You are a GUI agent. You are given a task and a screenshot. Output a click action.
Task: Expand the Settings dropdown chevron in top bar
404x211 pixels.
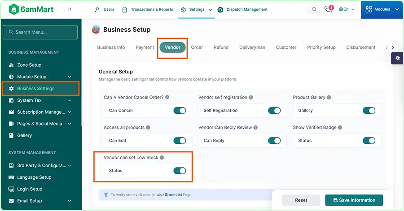tap(210, 10)
